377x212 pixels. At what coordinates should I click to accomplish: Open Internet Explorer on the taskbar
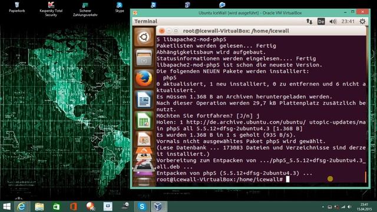point(22,207)
